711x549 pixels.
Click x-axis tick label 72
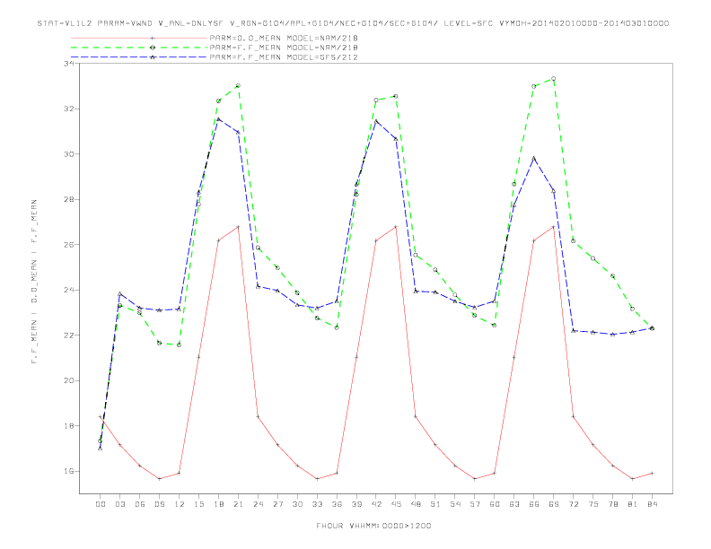point(573,504)
